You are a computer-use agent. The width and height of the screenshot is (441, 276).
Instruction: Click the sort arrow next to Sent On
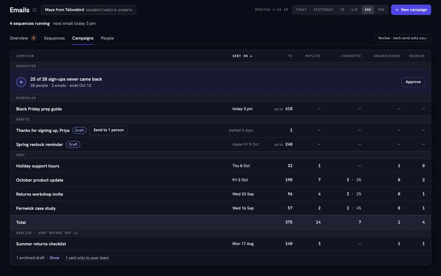251,56
